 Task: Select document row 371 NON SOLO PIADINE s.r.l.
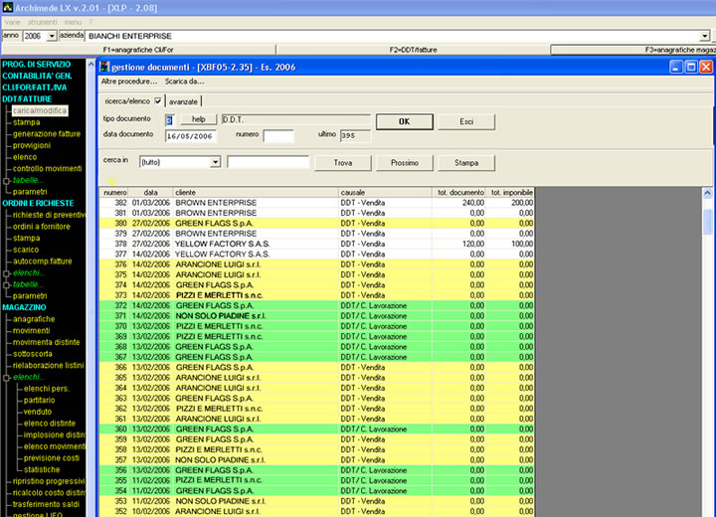tap(317, 315)
